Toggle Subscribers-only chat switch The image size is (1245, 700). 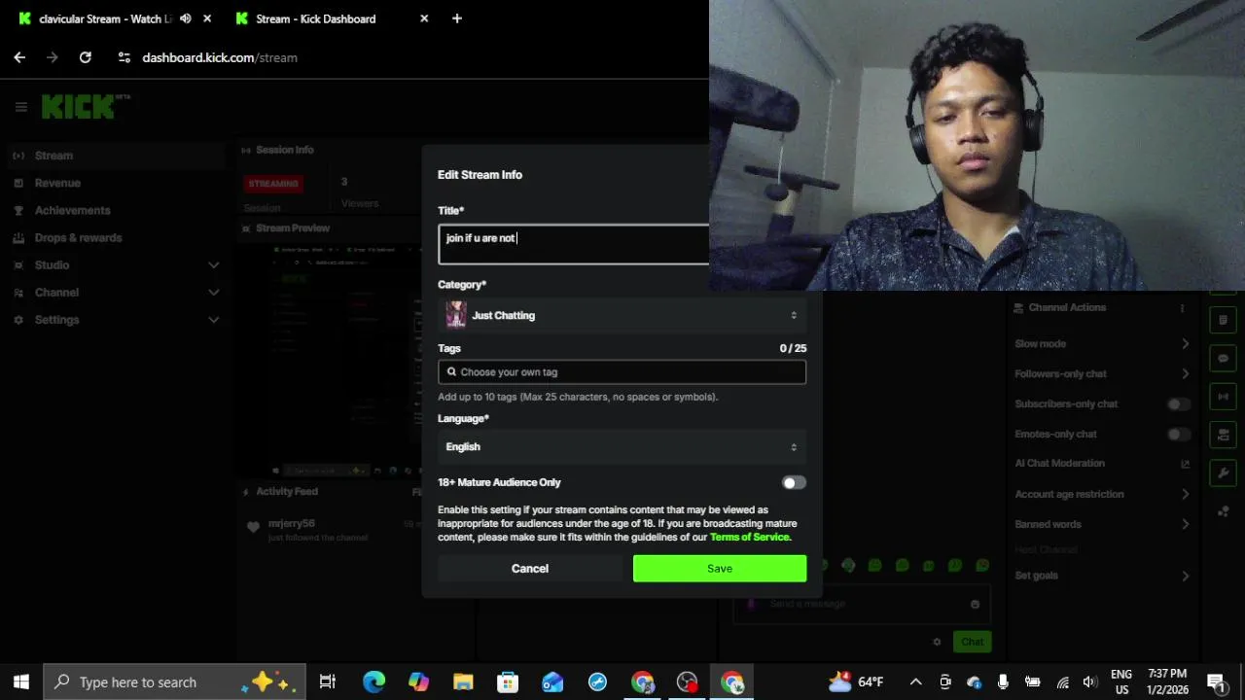coord(1179,403)
